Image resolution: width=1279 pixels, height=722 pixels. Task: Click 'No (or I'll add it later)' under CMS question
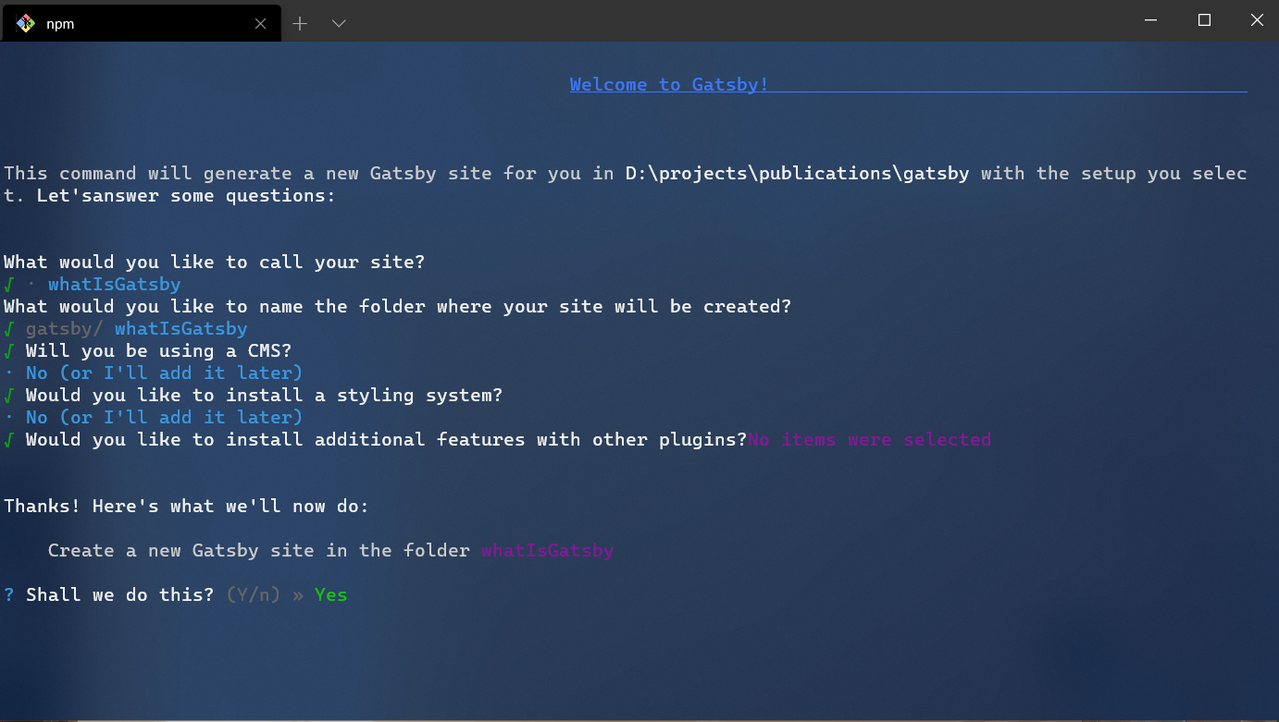(x=165, y=373)
